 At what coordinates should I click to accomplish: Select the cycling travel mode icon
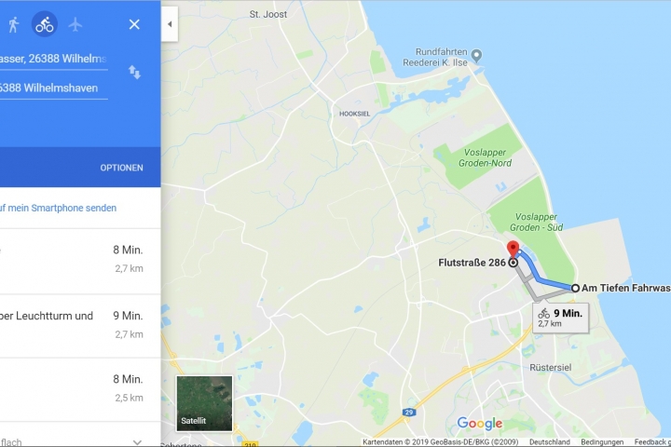45,24
